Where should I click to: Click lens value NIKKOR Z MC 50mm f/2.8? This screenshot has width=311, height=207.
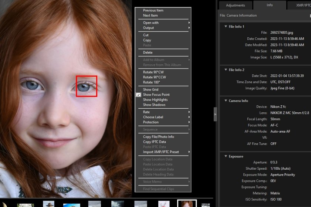(x=290, y=113)
